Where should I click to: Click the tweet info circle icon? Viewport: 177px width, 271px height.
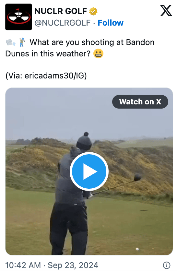167,265
